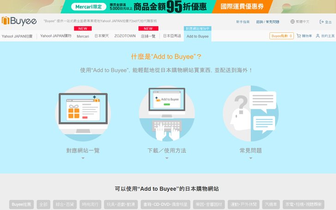Filter by 時尚流行 category
The width and height of the screenshot is (336, 210).
[90, 204]
